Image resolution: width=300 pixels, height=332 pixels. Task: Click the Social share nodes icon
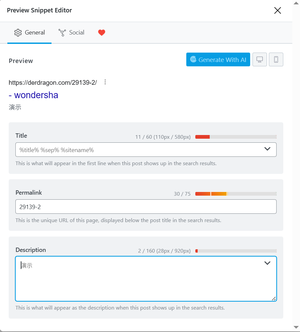[x=62, y=32]
